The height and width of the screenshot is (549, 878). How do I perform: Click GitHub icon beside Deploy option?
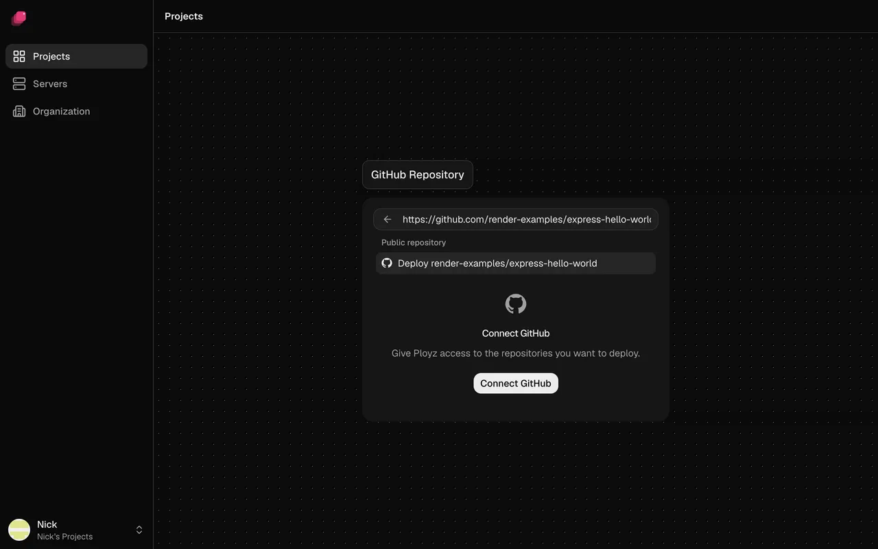[387, 263]
